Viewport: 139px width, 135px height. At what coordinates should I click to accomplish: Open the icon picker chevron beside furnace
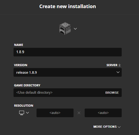tap(75, 29)
